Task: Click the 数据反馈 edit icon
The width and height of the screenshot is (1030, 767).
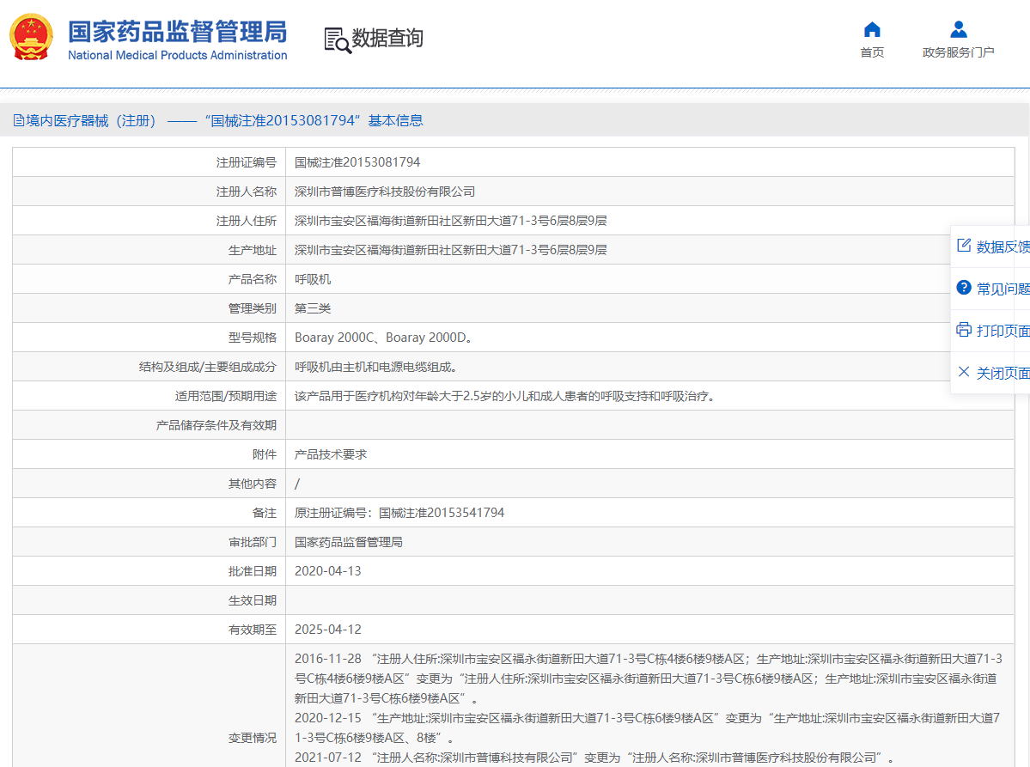Action: point(964,246)
